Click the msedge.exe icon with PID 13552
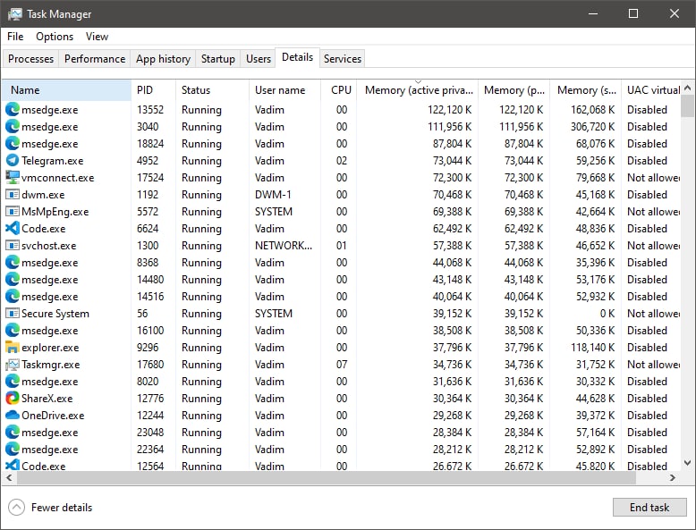The height and width of the screenshot is (530, 696). (x=13, y=110)
